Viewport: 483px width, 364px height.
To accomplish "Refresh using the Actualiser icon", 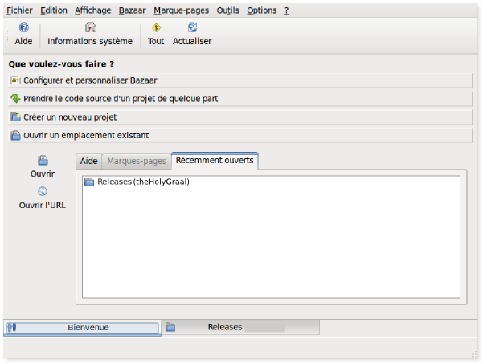I will [x=192, y=27].
